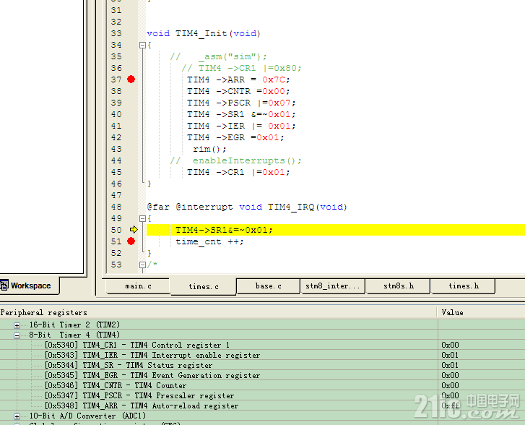
Task: Open the stm8_inter... tab
Action: [x=332, y=286]
